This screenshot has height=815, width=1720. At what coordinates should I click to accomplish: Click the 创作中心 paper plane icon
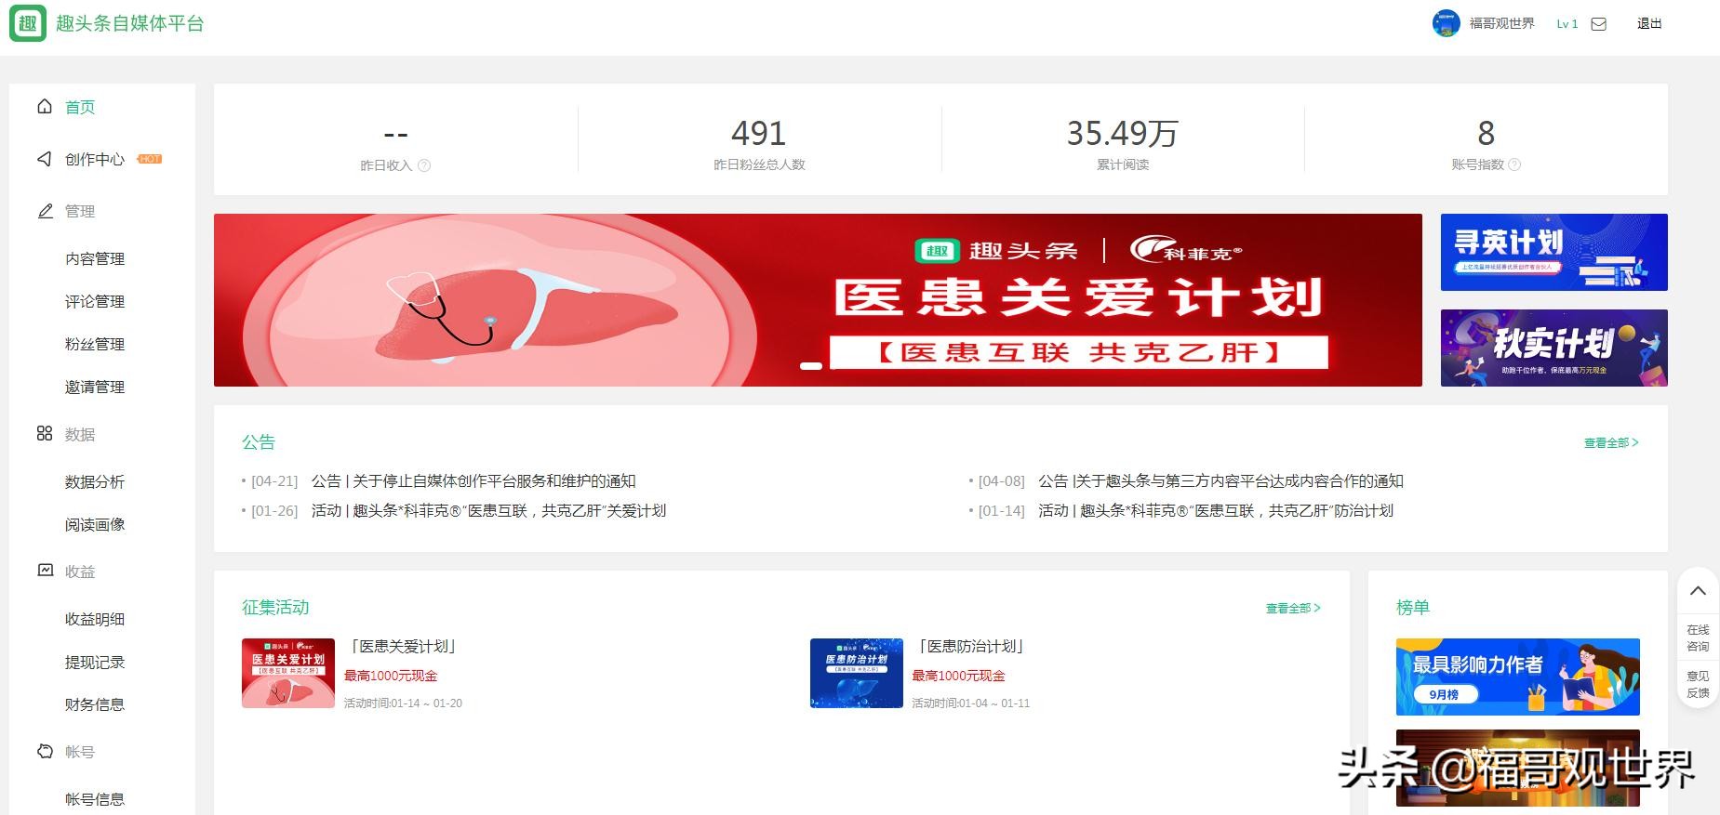click(x=45, y=159)
